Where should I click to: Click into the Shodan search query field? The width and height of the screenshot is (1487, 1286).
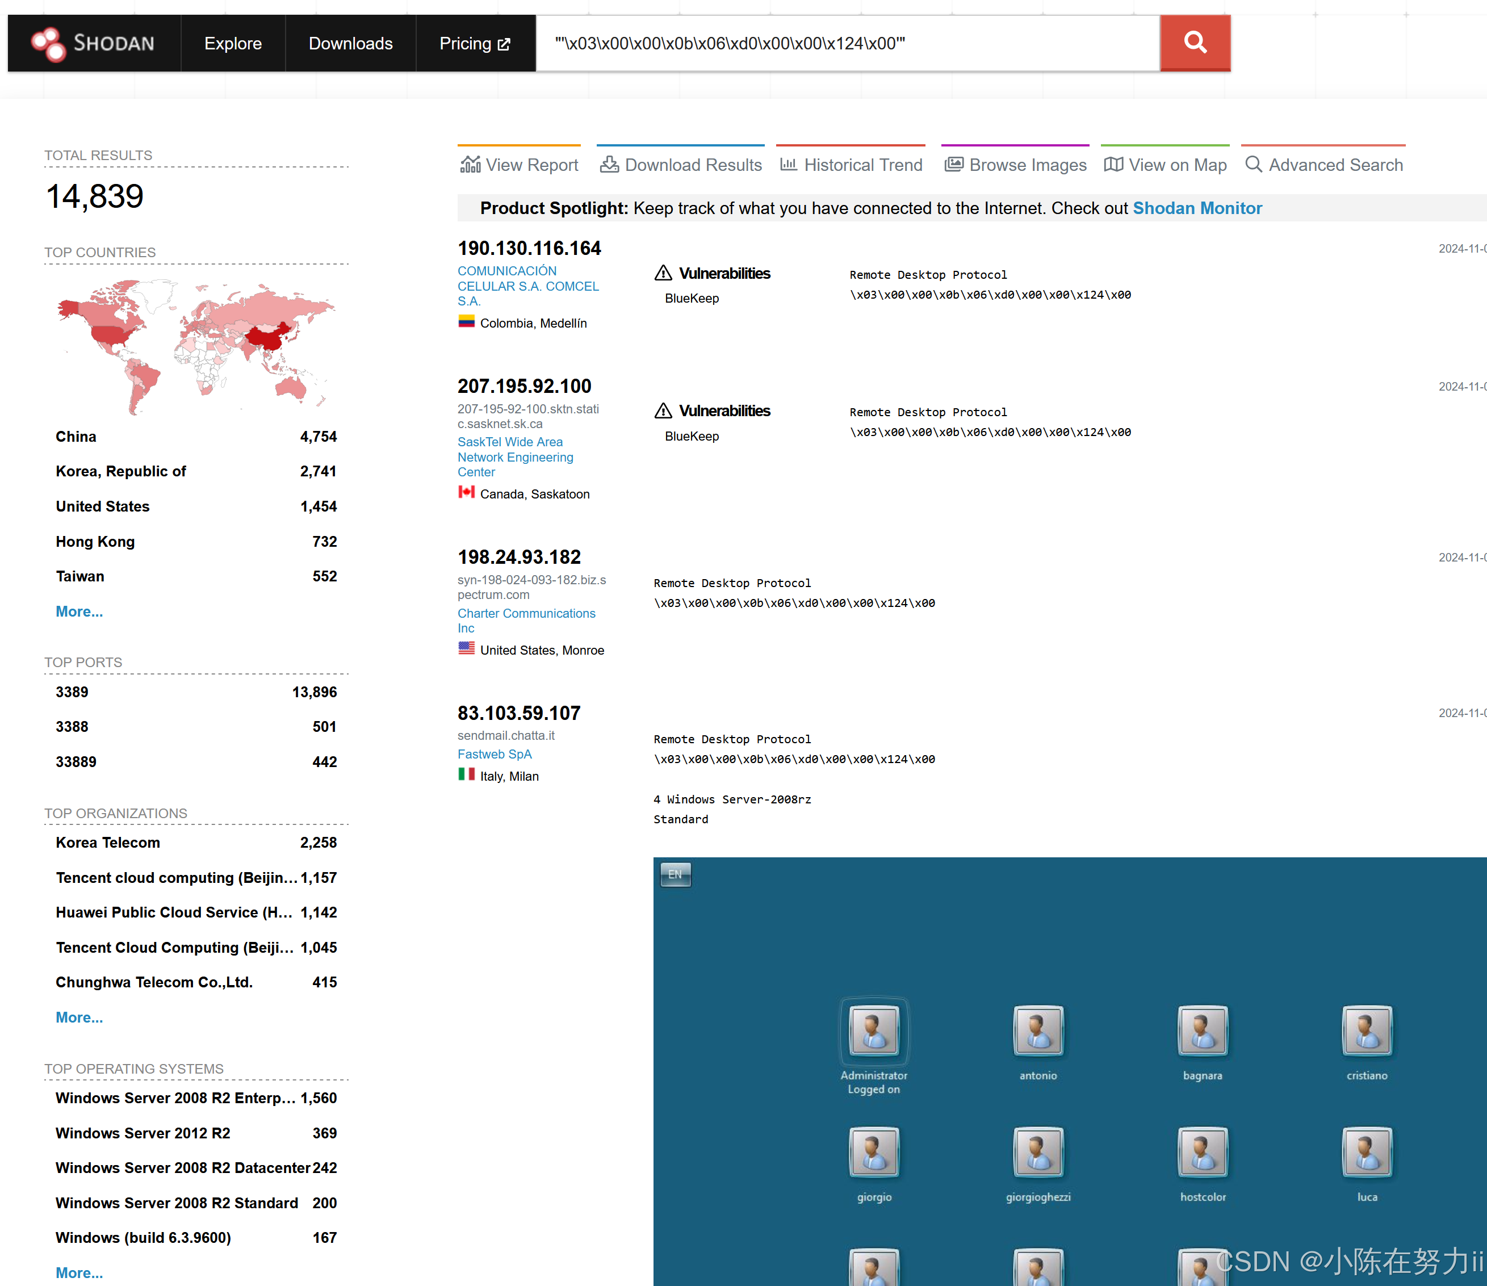click(848, 43)
